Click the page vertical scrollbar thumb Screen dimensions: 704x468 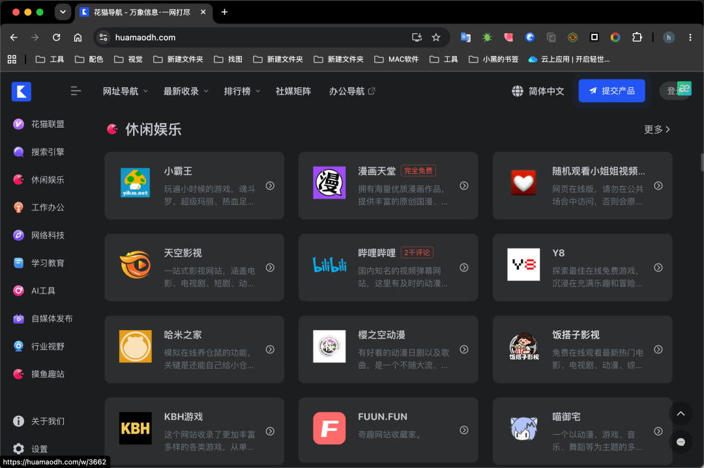702,162
